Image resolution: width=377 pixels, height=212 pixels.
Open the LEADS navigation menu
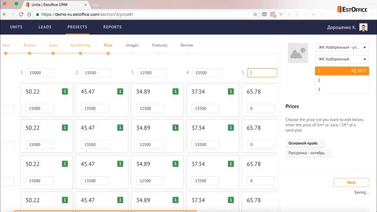(x=45, y=27)
